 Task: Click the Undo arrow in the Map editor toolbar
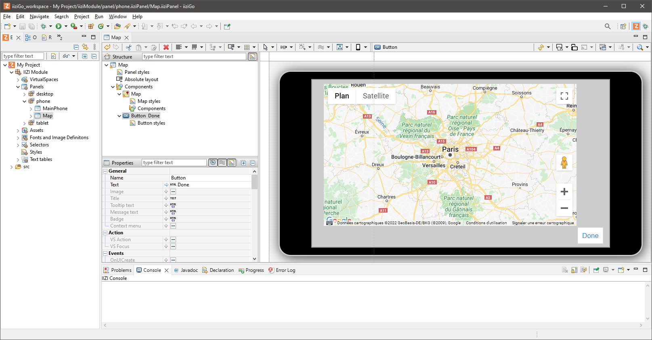107,47
